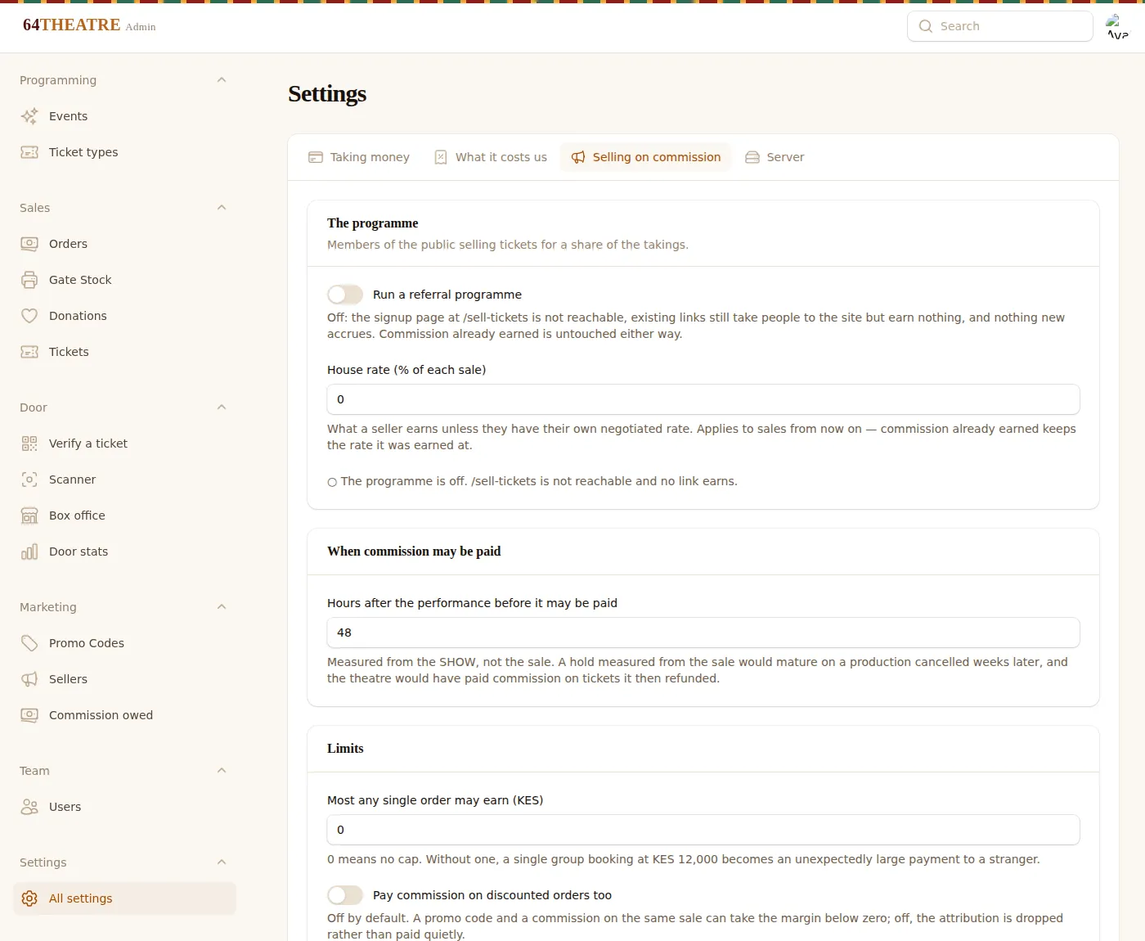The height and width of the screenshot is (941, 1145).
Task: Go to the Server tab
Action: point(775,157)
